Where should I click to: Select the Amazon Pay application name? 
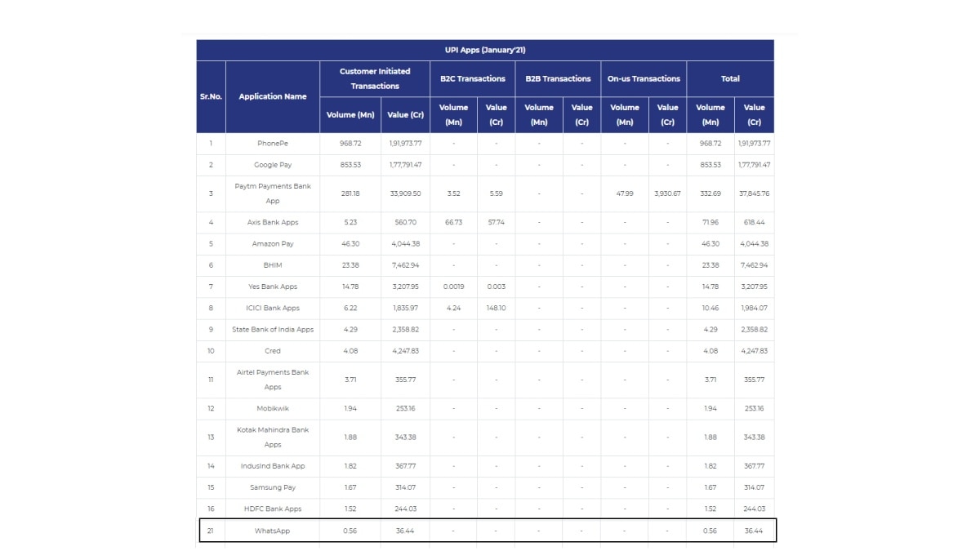(273, 244)
